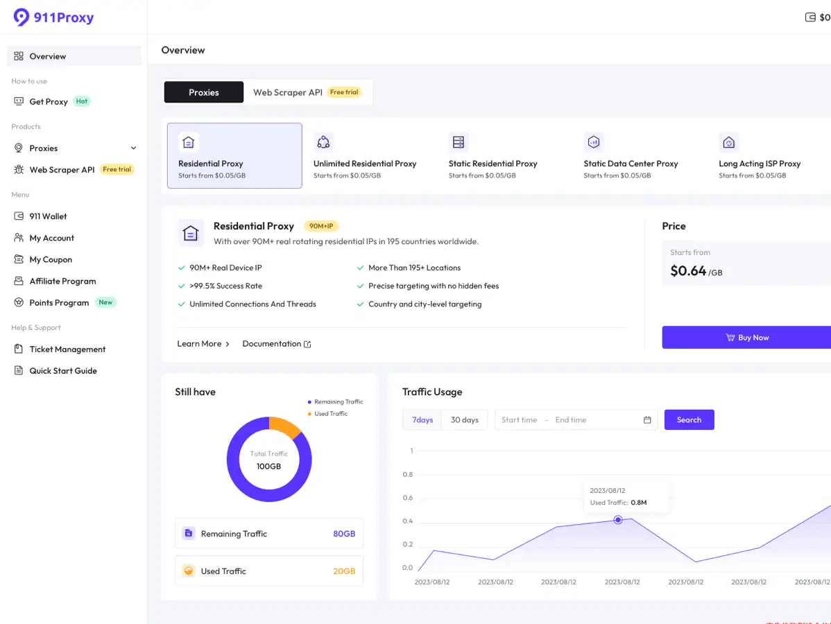Open the End time date picker
831x624 pixels.
pyautogui.click(x=571, y=420)
